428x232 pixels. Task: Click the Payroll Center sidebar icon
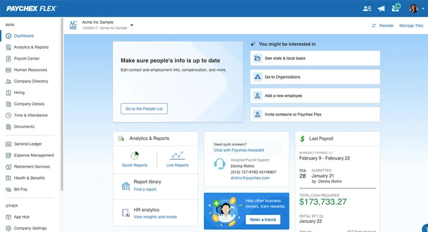click(x=8, y=58)
